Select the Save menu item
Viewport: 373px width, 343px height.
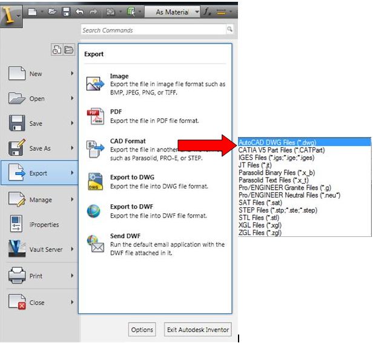point(41,123)
